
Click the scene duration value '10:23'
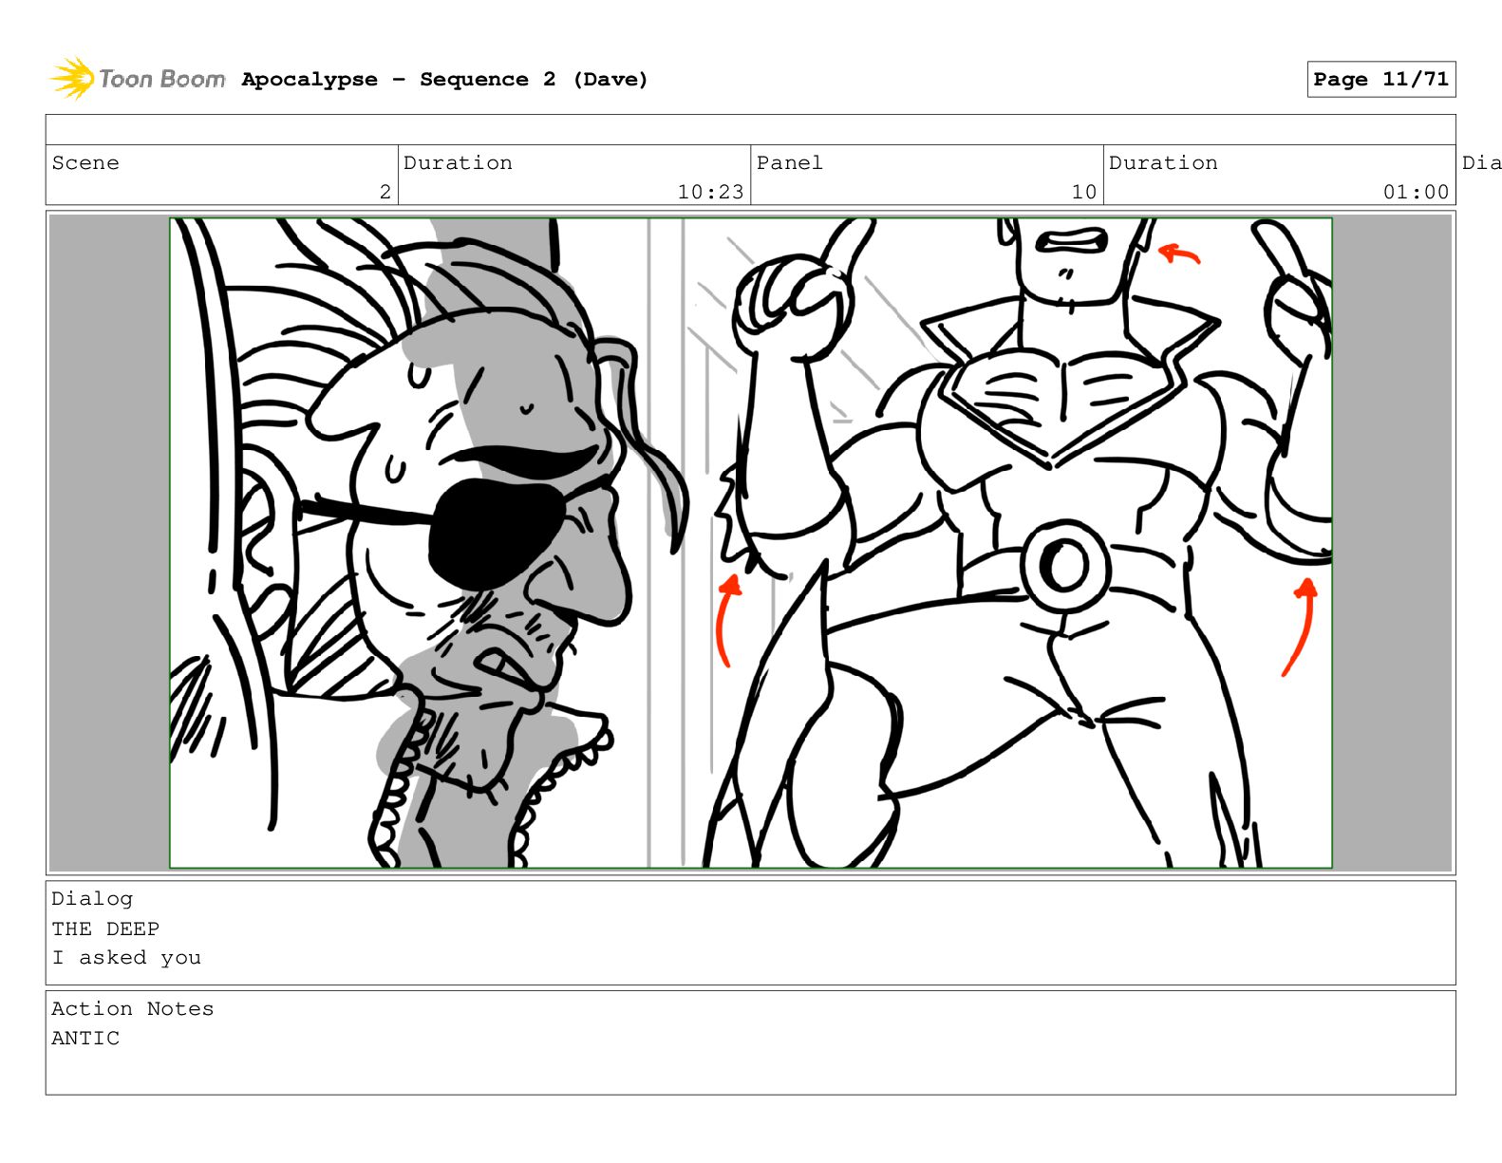(710, 192)
